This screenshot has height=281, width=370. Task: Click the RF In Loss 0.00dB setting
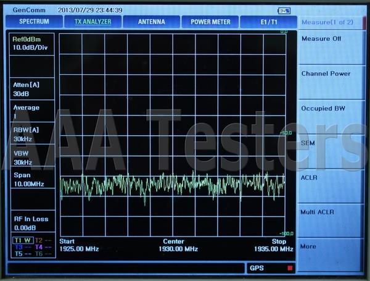click(x=33, y=222)
